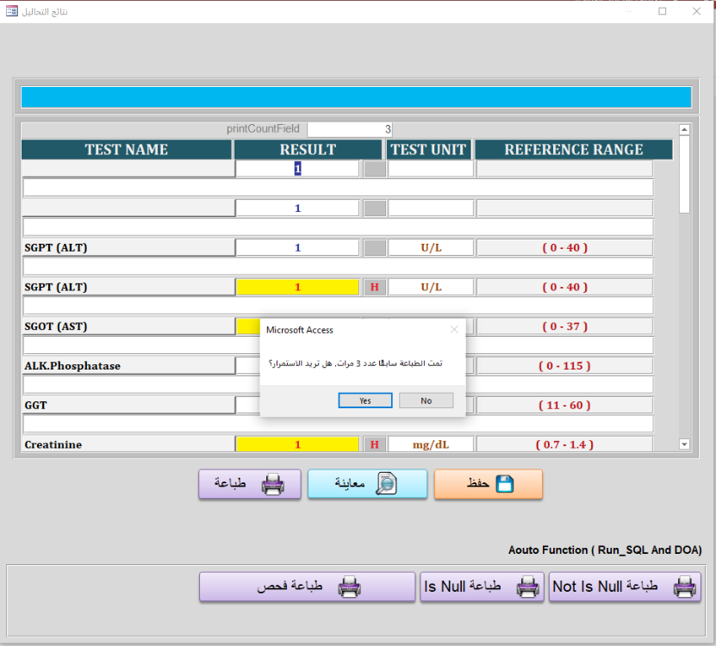Maximize the نتائج التحاليل window
Screen dimensions: 716x646
click(x=663, y=11)
